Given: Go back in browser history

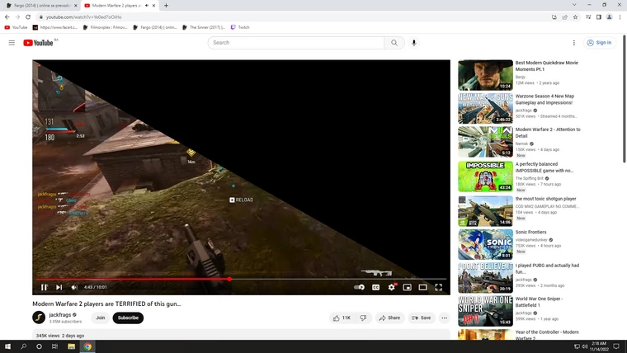Looking at the screenshot, I should point(7,16).
